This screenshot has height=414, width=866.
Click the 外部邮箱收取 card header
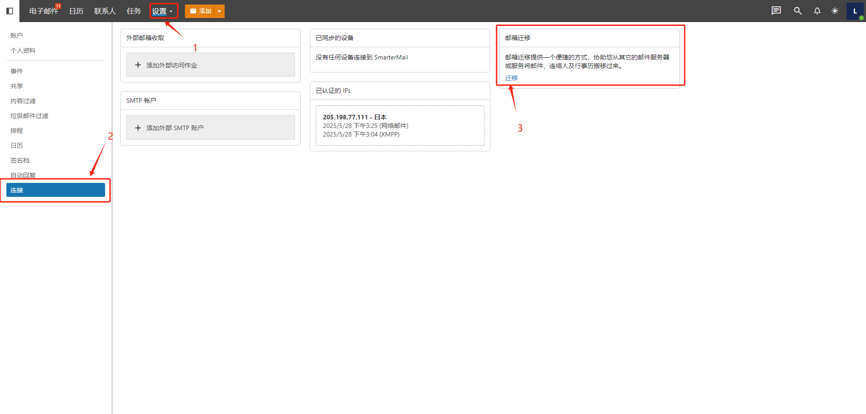point(211,38)
